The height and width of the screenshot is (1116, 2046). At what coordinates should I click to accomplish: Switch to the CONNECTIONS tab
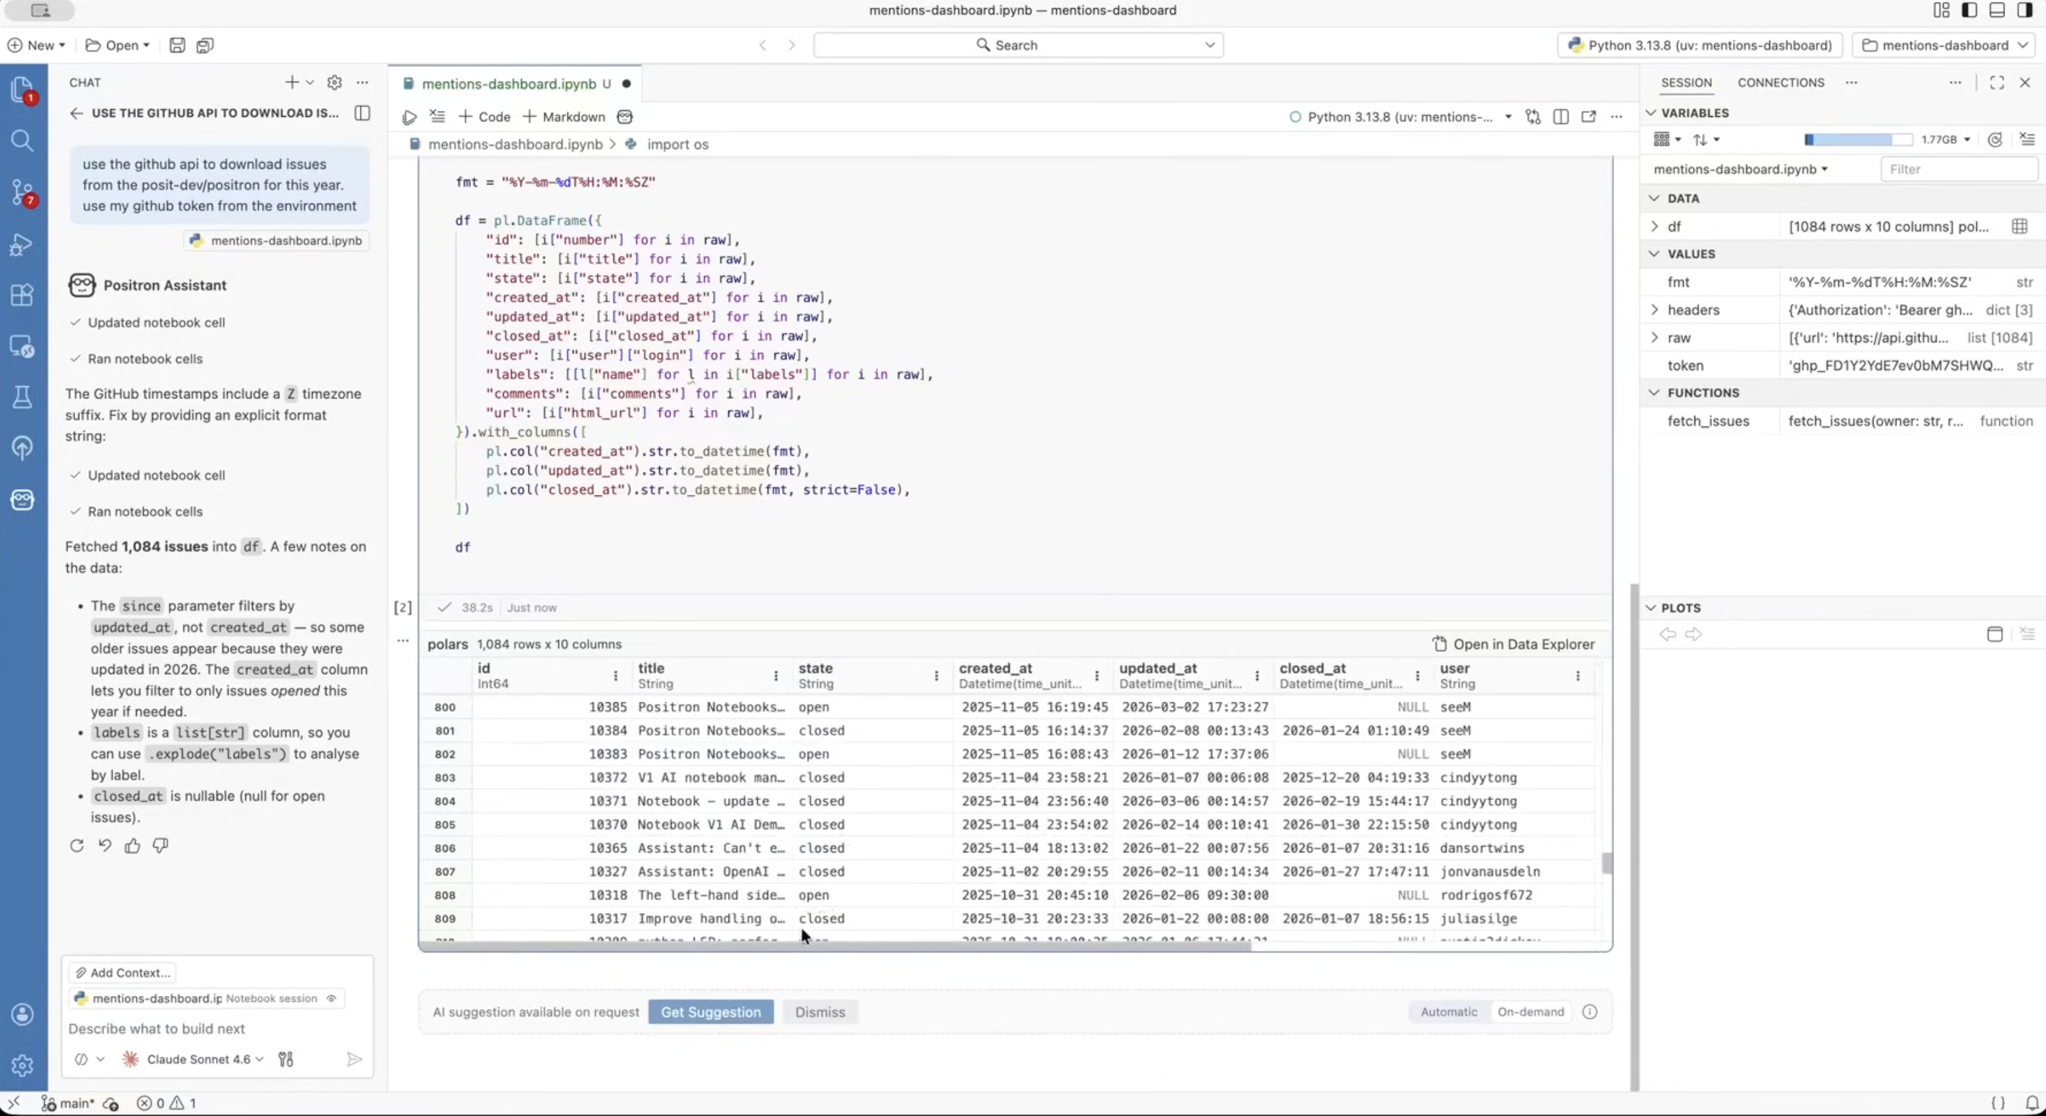1780,82
